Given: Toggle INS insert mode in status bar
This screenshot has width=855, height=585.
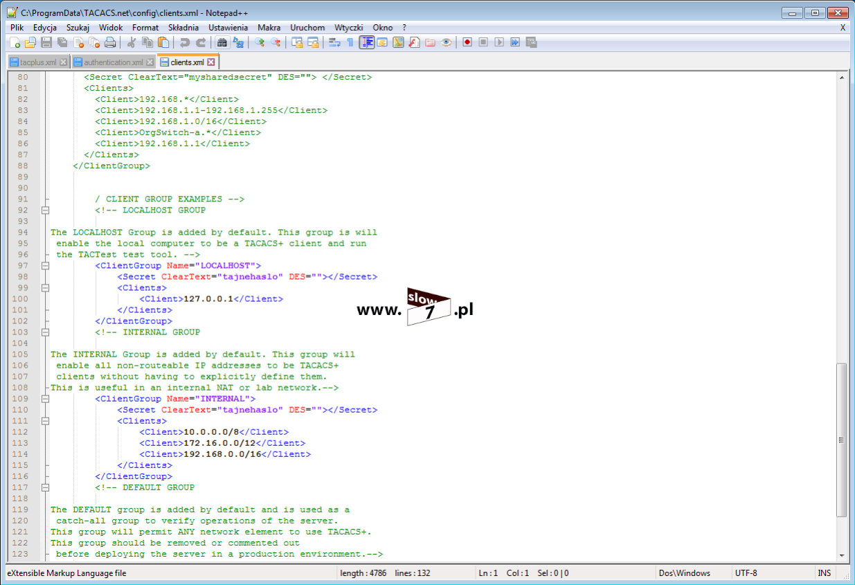Looking at the screenshot, I should pos(825,573).
